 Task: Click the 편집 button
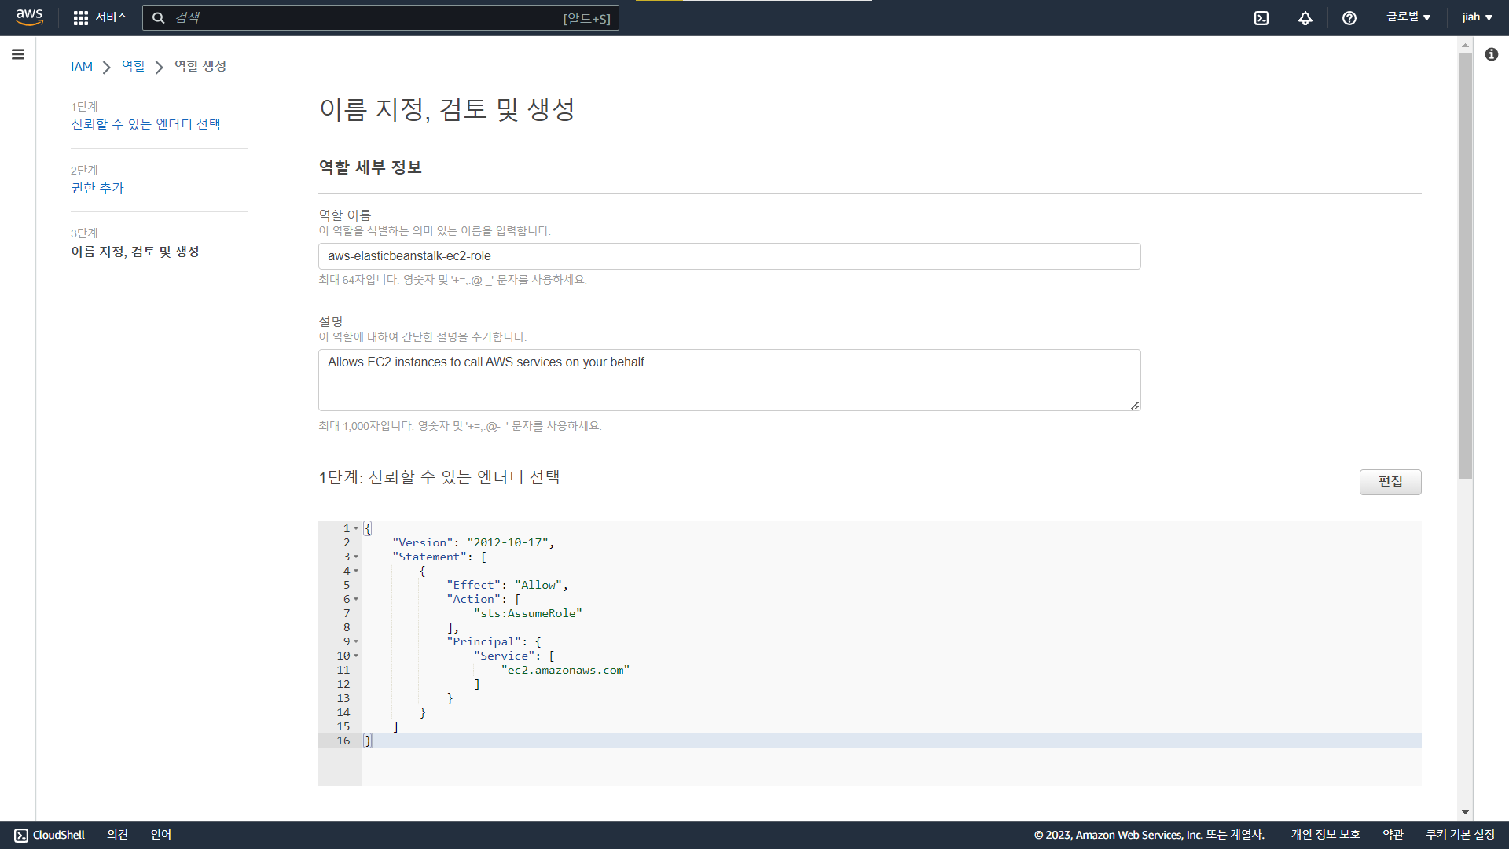pyautogui.click(x=1390, y=482)
